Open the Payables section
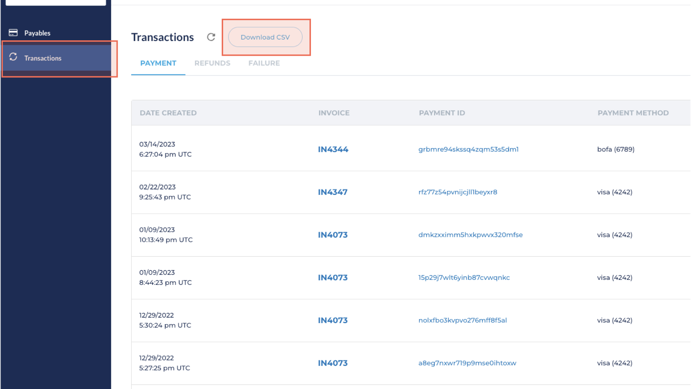The image size is (691, 389). [37, 32]
